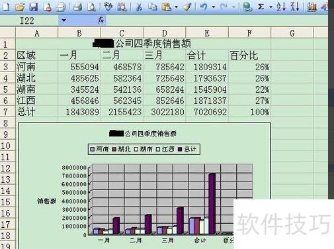Viewport: 334px width, 249px height.
Task: Select row 3 header
Action: 8,67
